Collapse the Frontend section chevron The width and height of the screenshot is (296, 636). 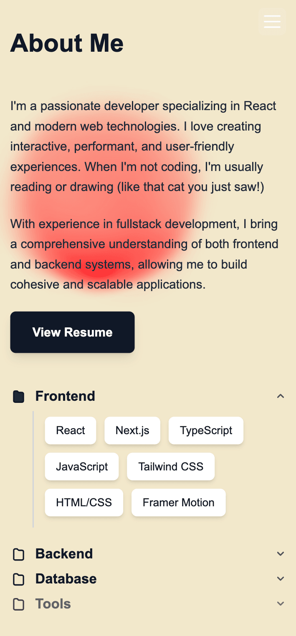tap(281, 396)
